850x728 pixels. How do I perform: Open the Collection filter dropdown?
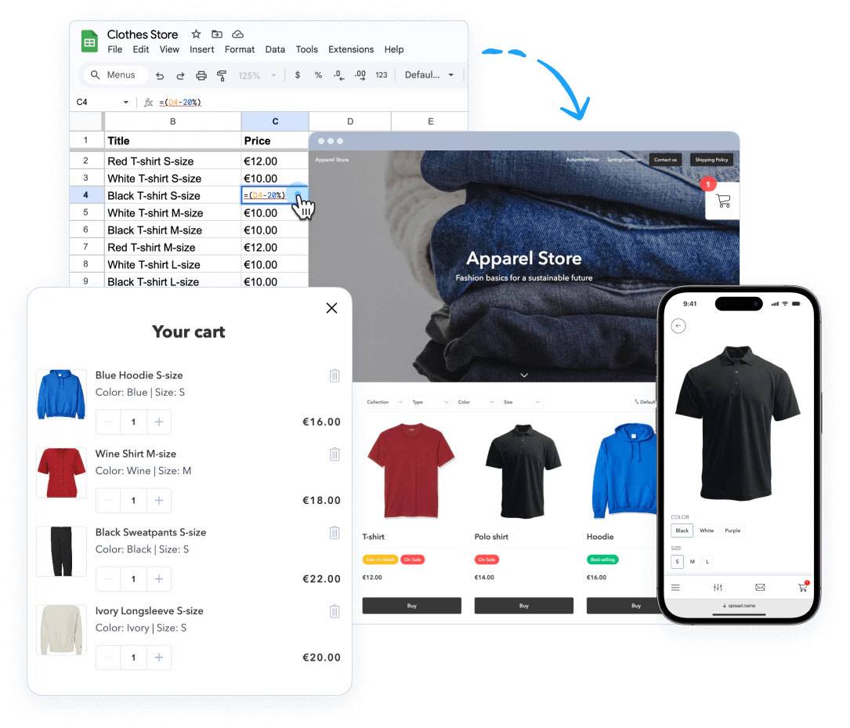tap(383, 401)
